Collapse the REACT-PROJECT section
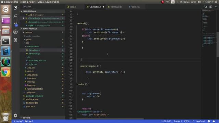 pyautogui.click(x=30, y=29)
